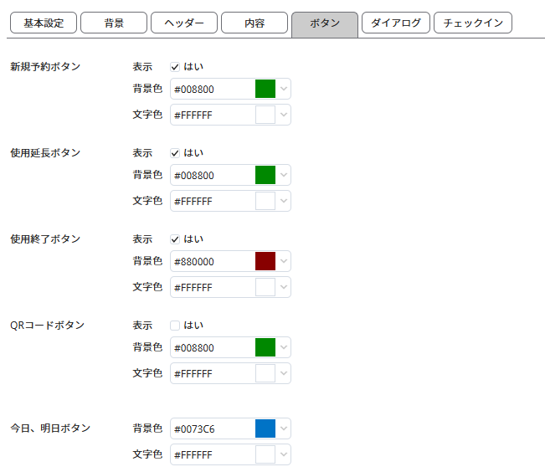
Task: Disable 表示 for 使用終了ボタン
Action: click(175, 239)
